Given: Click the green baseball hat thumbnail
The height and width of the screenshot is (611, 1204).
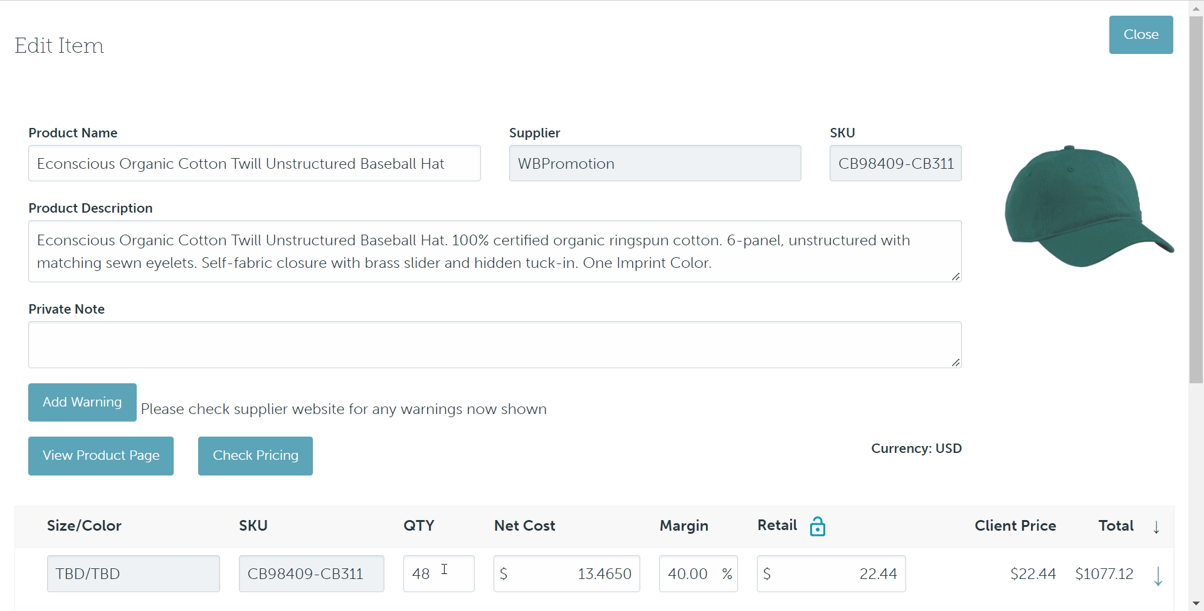Looking at the screenshot, I should pos(1088,206).
